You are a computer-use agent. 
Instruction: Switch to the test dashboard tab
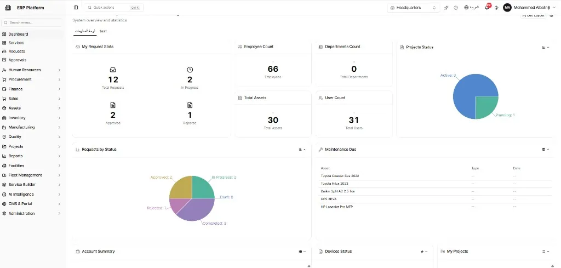click(103, 31)
